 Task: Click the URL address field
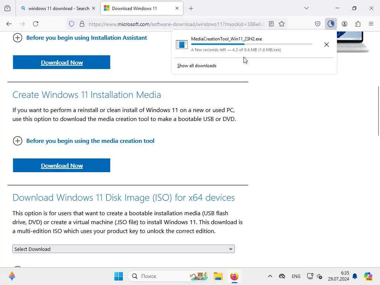tap(176, 24)
